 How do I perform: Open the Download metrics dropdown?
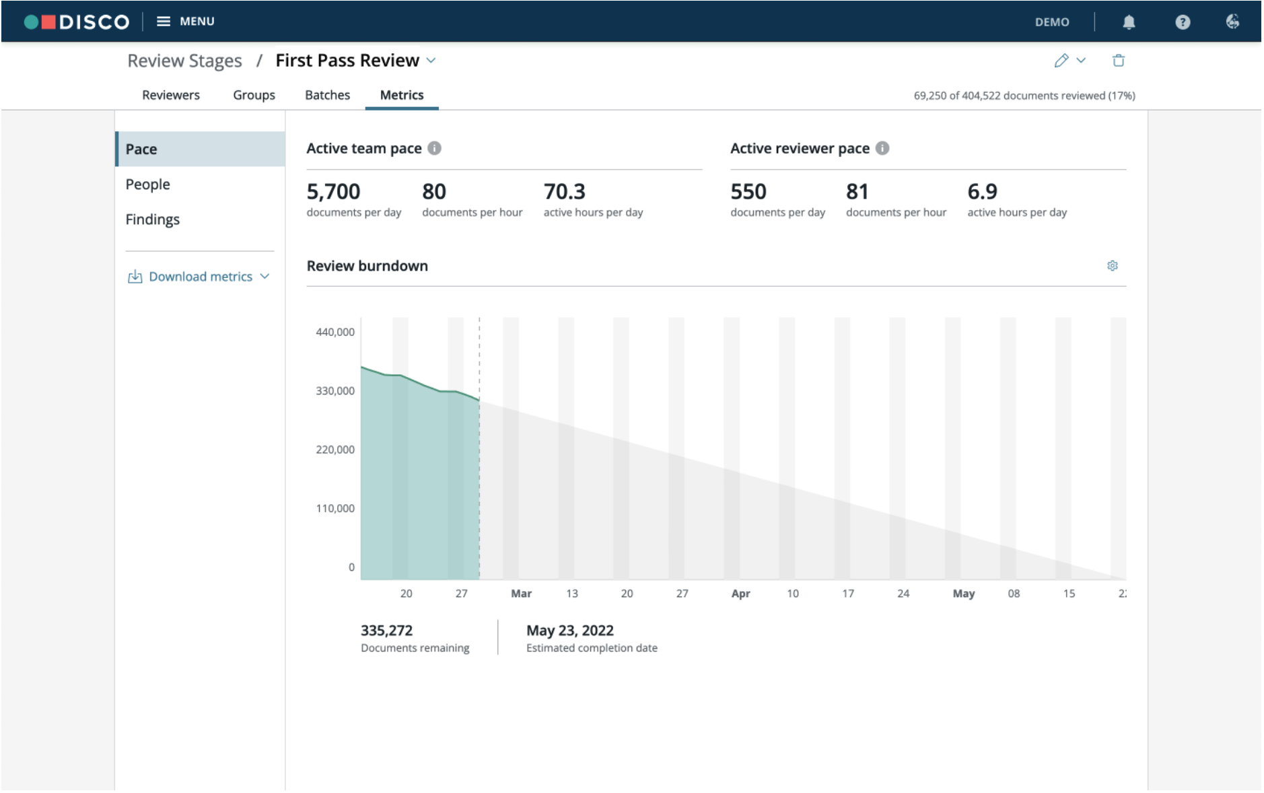[199, 277]
